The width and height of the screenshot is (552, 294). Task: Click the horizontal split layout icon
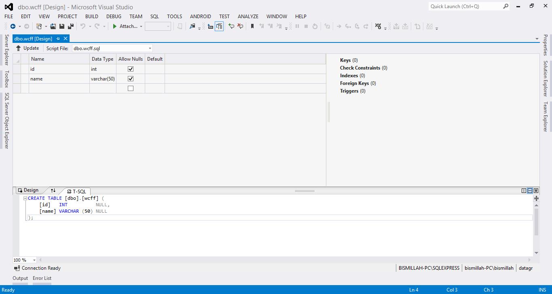pos(530,190)
